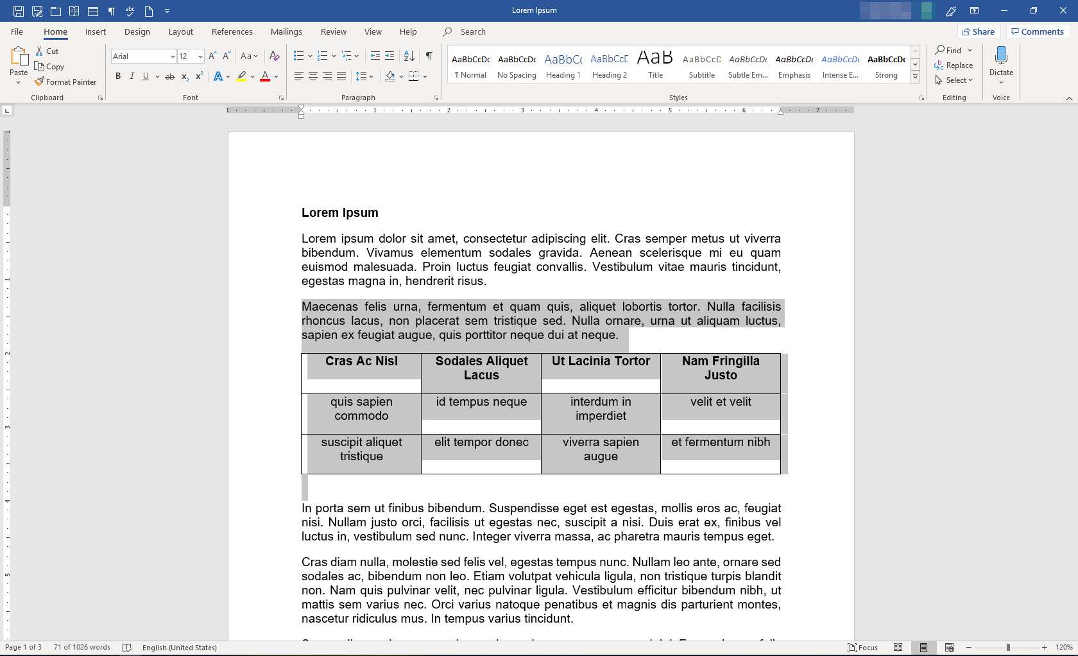
Task: Click the Dictate microphone icon
Action: [1001, 56]
